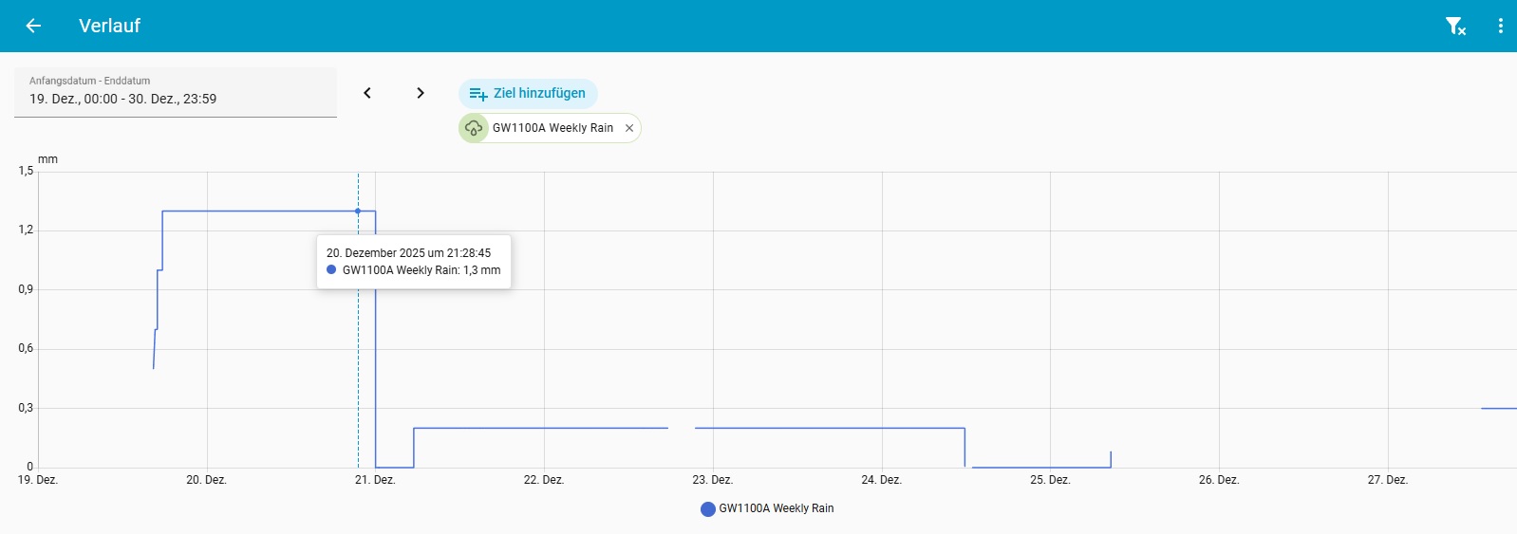Click the 21. Dez. x-axis label
Image resolution: width=1517 pixels, height=534 pixels.
(x=375, y=480)
